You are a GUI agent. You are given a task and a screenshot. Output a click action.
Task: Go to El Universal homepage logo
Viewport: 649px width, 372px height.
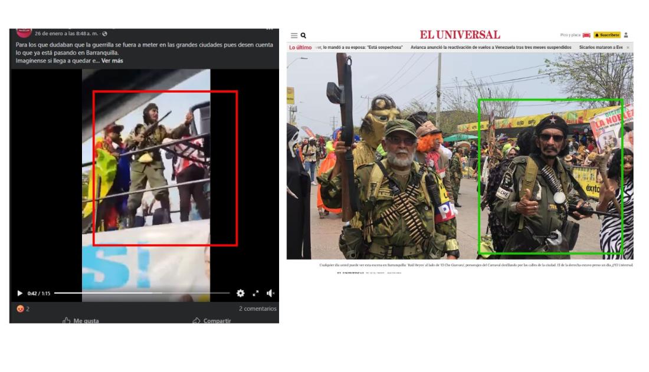pos(460,35)
